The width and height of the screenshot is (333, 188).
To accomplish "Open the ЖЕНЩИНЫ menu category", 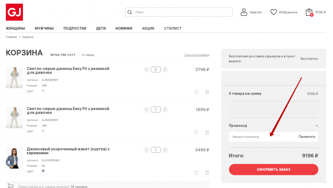I will point(15,28).
